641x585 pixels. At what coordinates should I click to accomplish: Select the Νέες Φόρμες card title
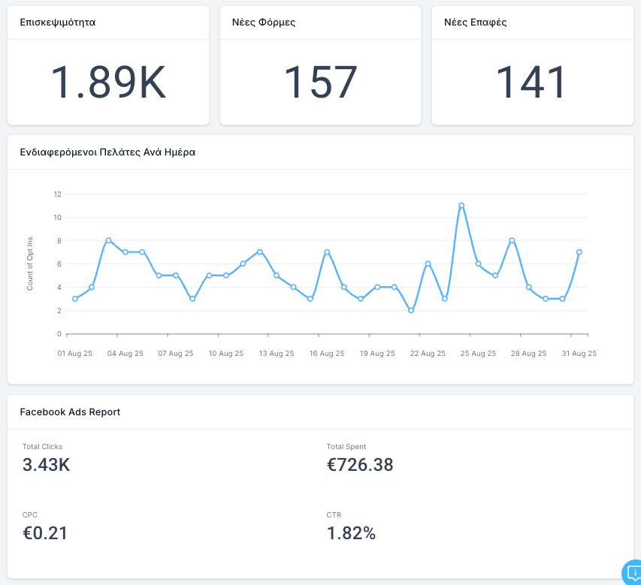tap(264, 22)
